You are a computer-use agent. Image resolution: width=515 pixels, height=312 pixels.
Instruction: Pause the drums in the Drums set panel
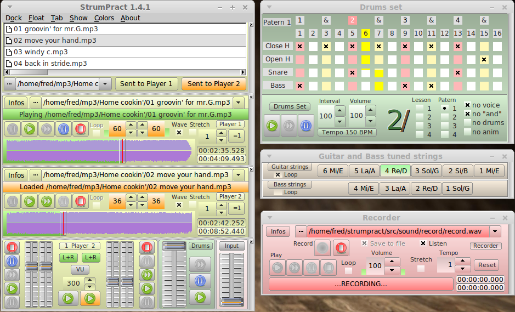click(306, 124)
